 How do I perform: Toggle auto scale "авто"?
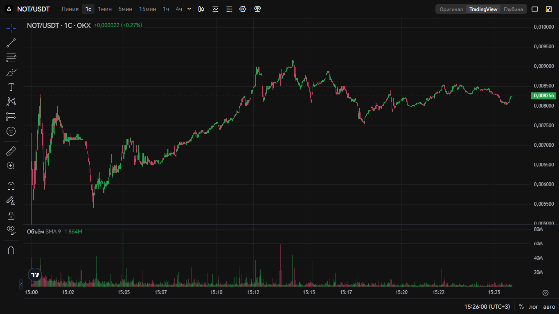click(549, 307)
